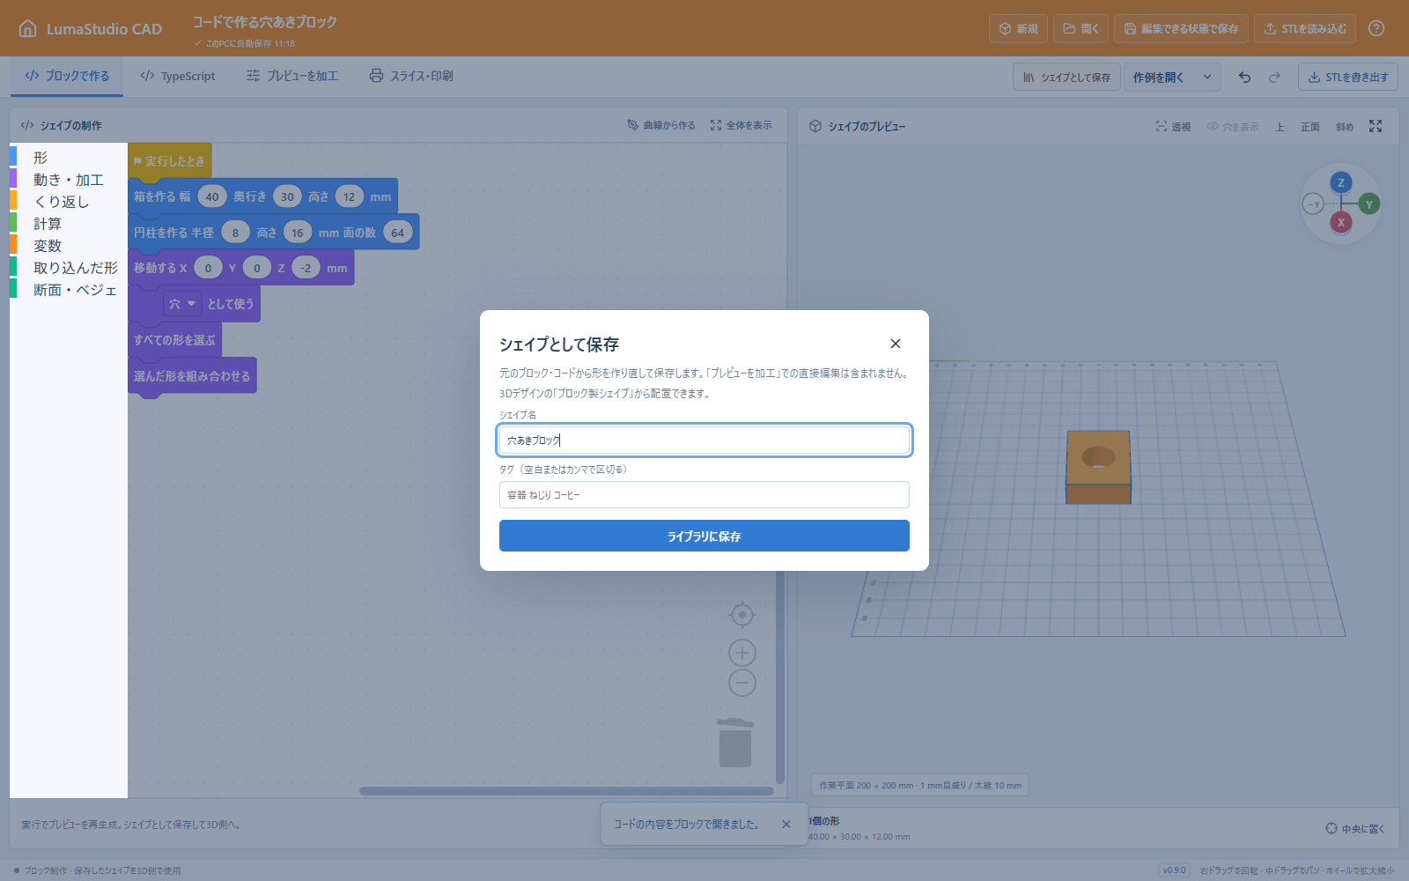Dismiss the コードの内容 toast notification

point(786,825)
